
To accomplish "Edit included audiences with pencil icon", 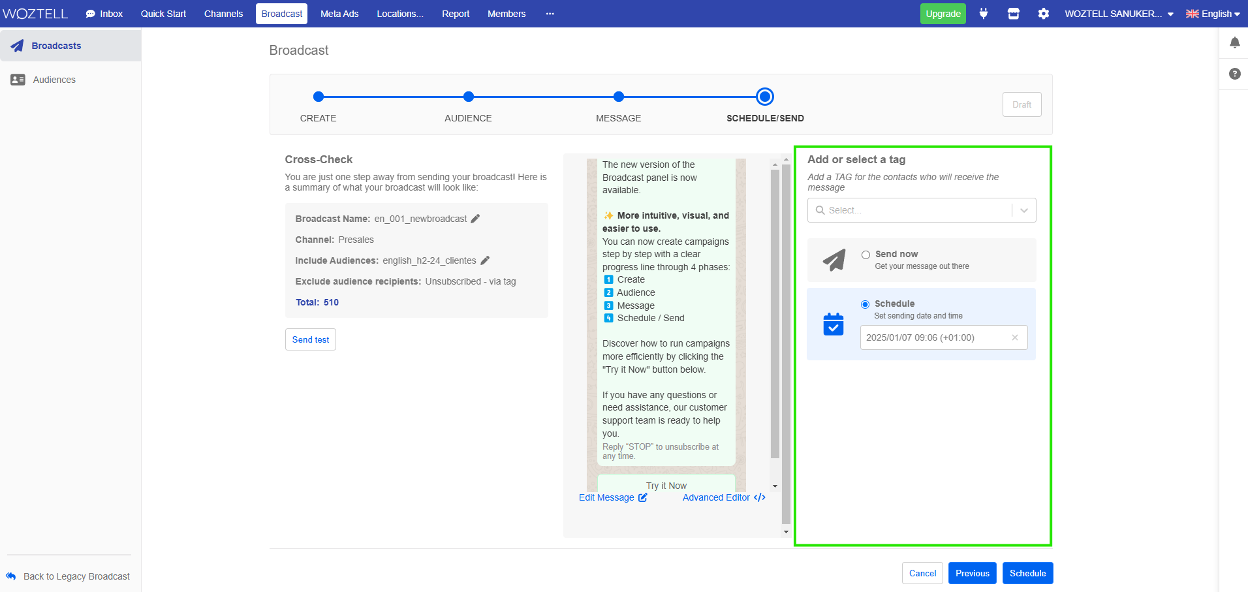I will coord(485,260).
